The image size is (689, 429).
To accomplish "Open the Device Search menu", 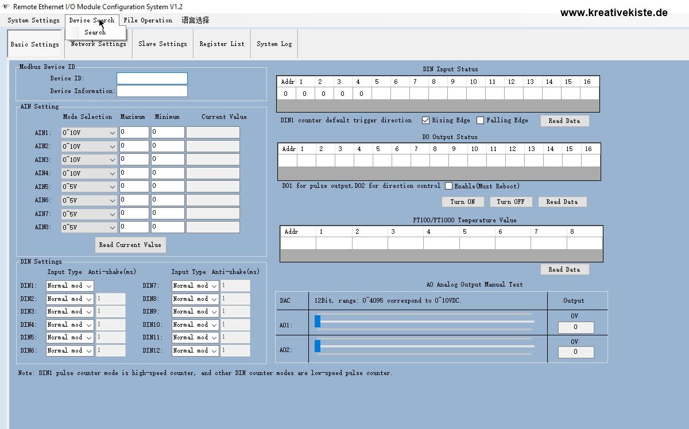I will click(x=92, y=20).
